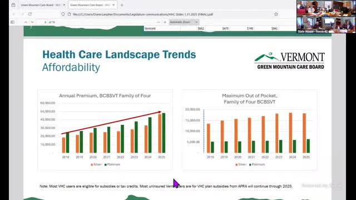356x200 pixels.
Task: Click the Silver legend entry in out-of-pocket chart
Action: 241,164
